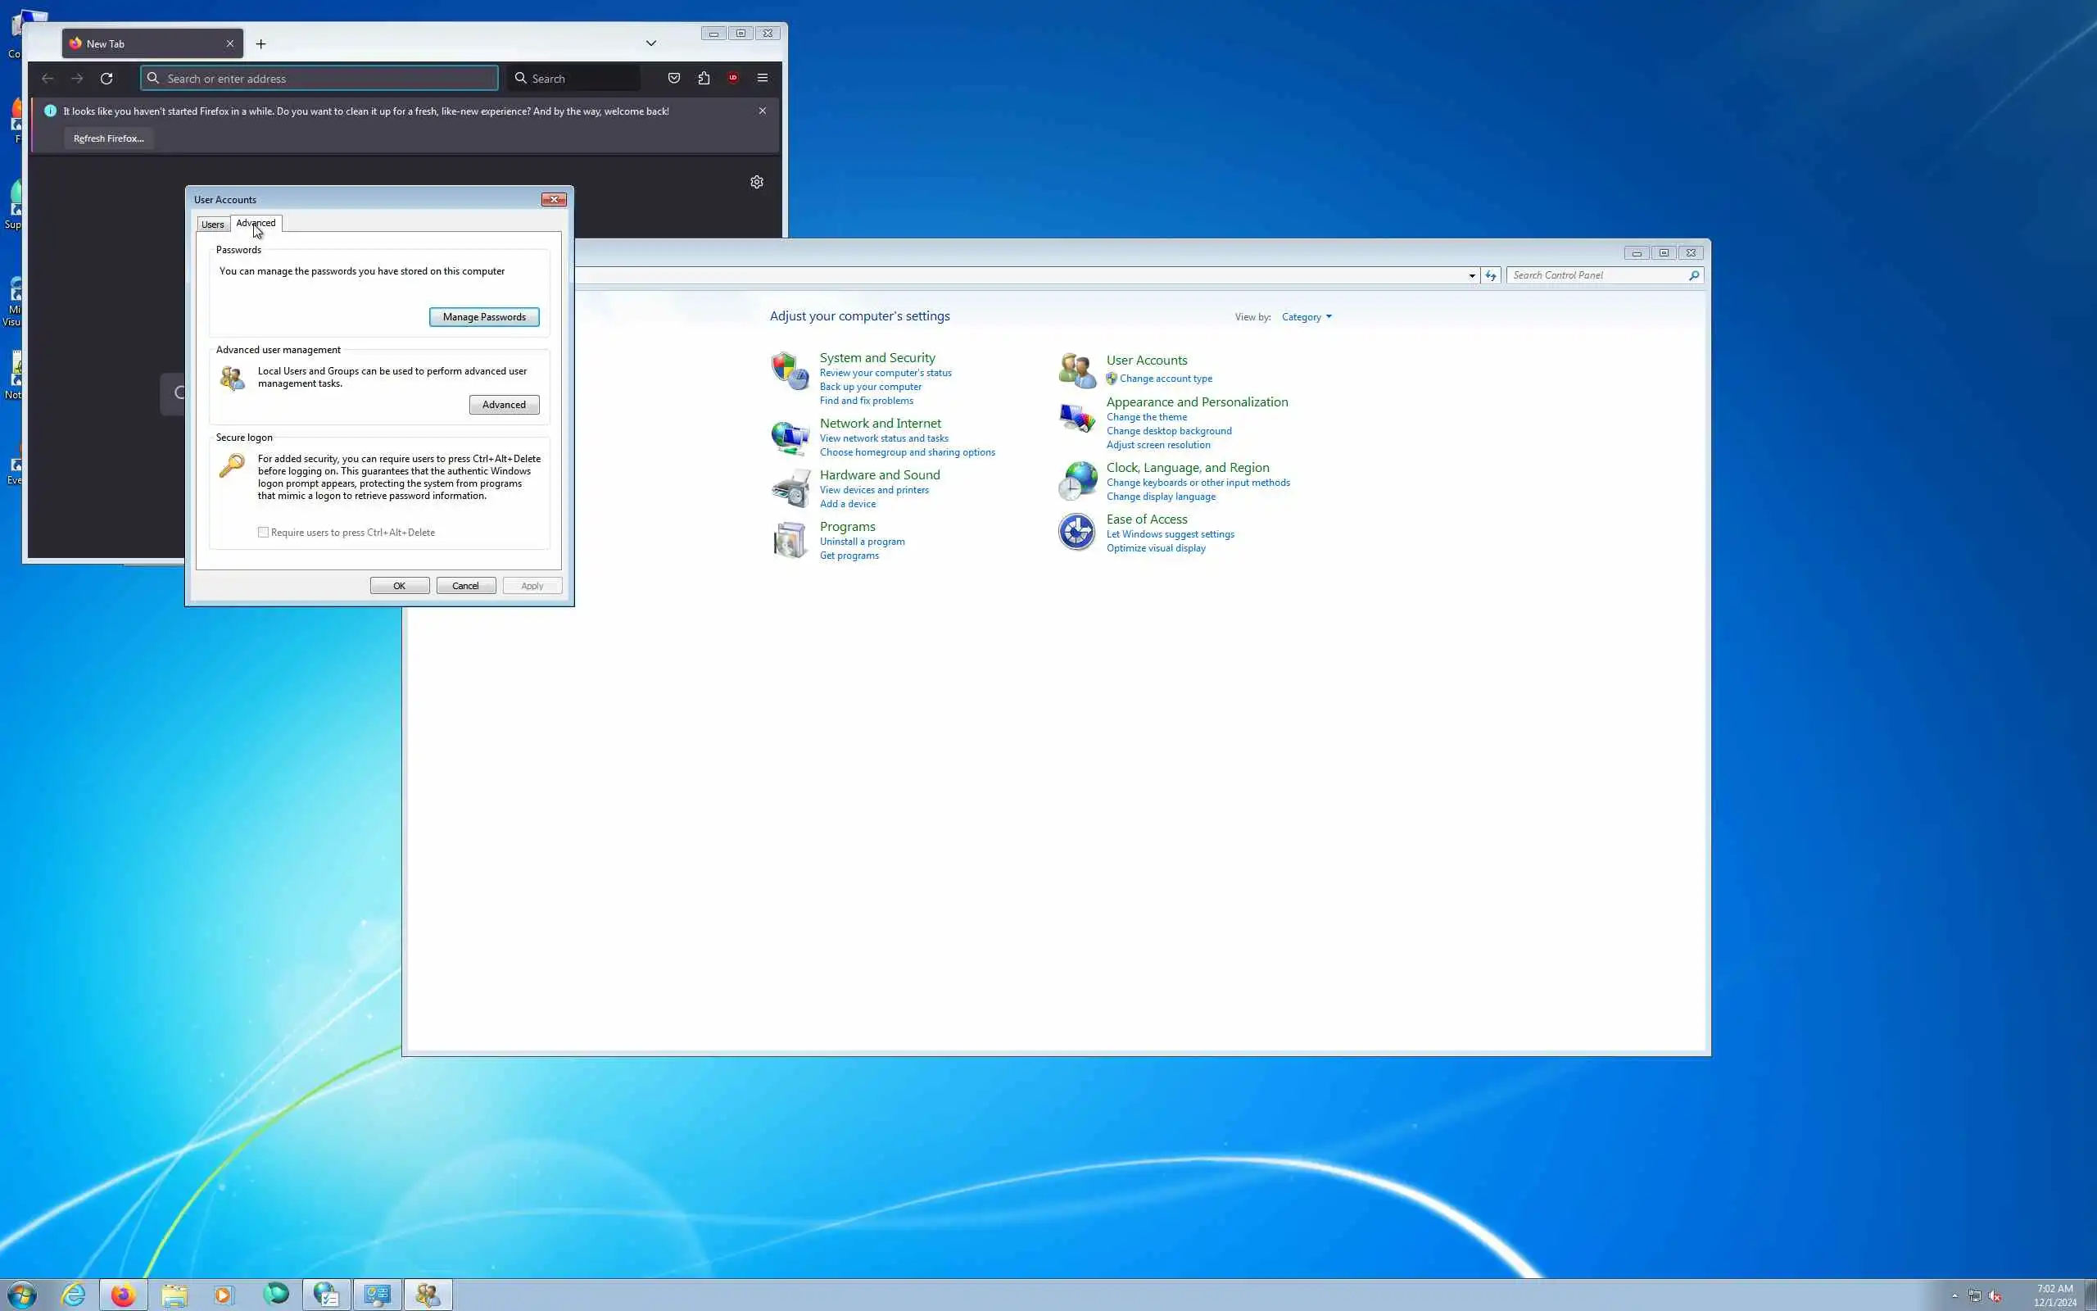Launch Internet Explorer from the taskbar
Screen dimensions: 2097x1311
coord(74,1295)
